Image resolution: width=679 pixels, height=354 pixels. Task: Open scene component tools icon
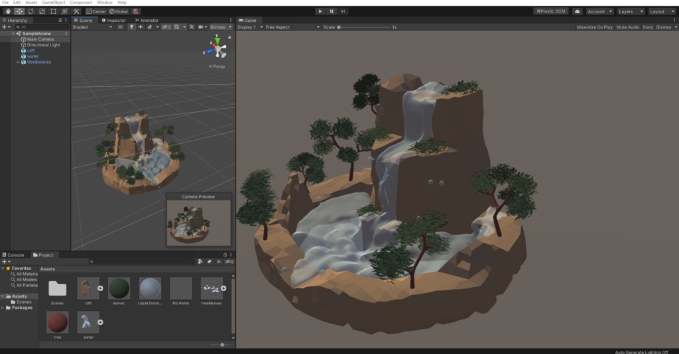192,27
